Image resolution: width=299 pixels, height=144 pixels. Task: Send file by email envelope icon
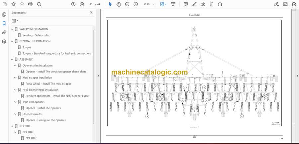pos(285,4)
